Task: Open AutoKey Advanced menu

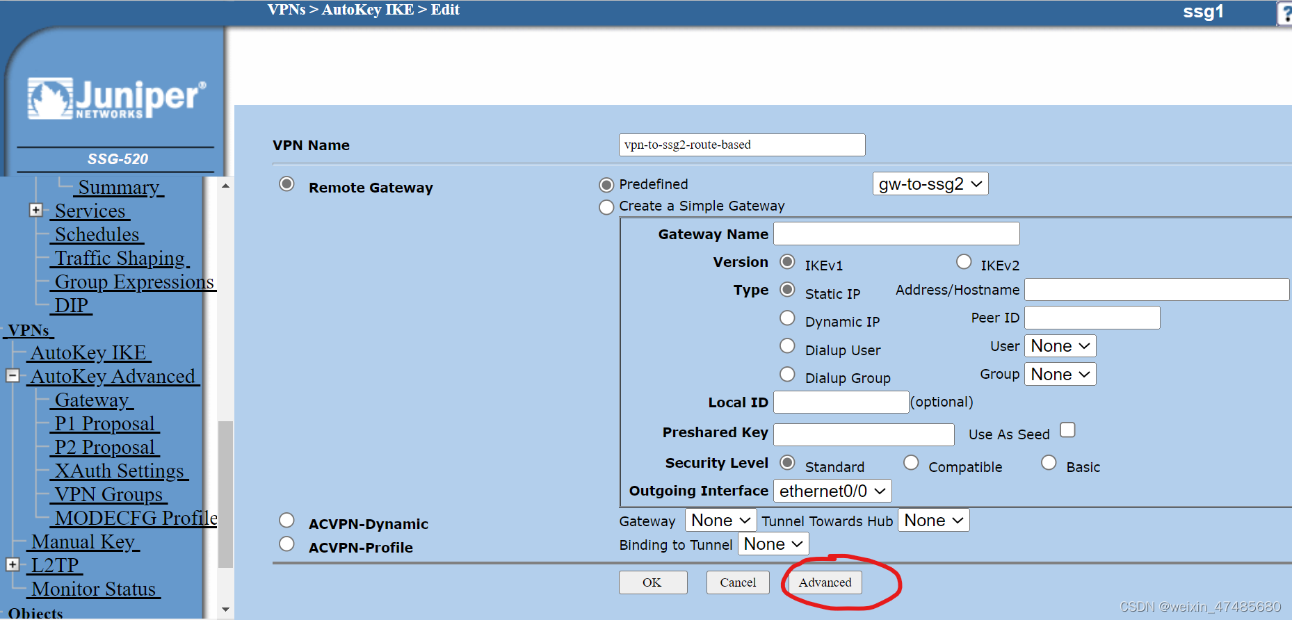Action: [x=113, y=377]
